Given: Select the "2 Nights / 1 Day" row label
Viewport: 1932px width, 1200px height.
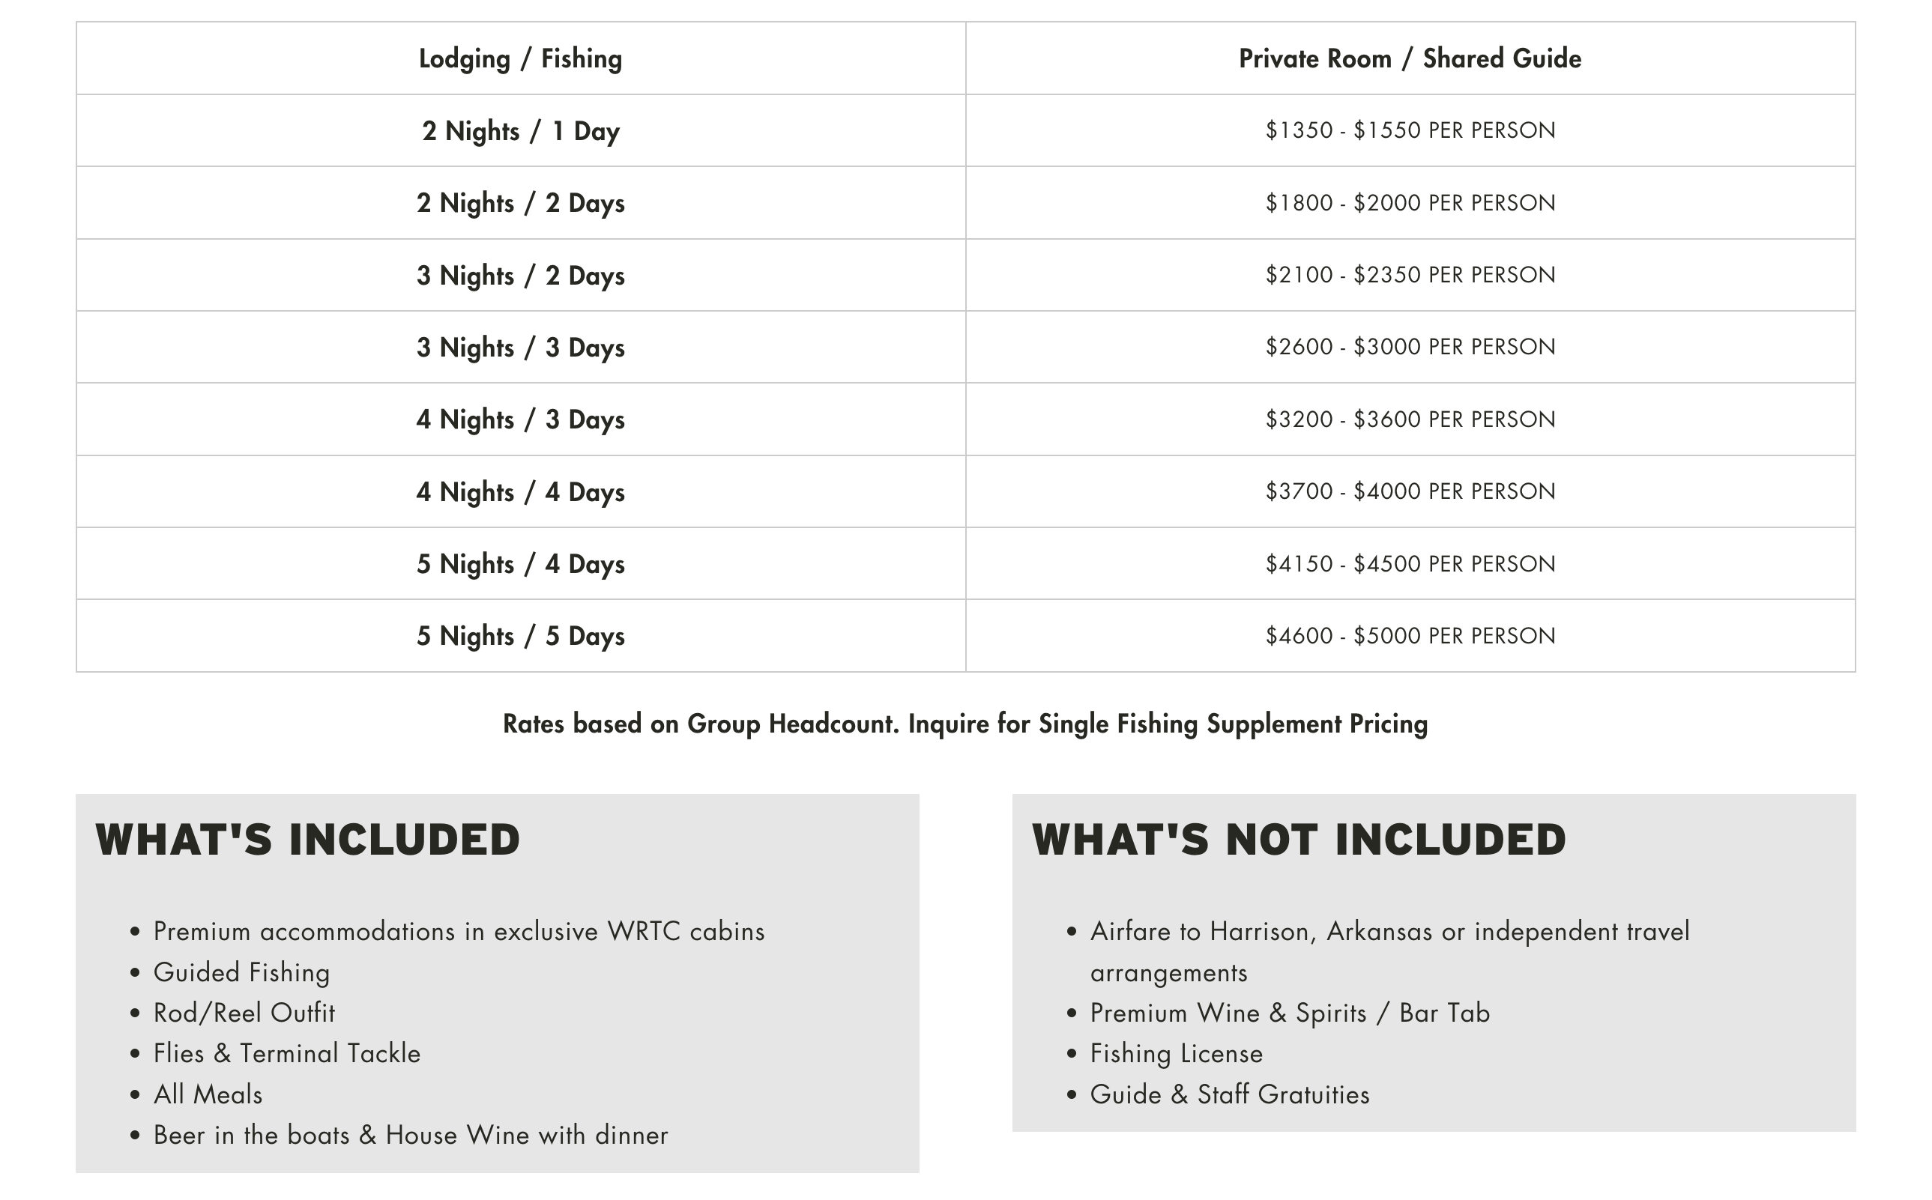Looking at the screenshot, I should click(520, 131).
